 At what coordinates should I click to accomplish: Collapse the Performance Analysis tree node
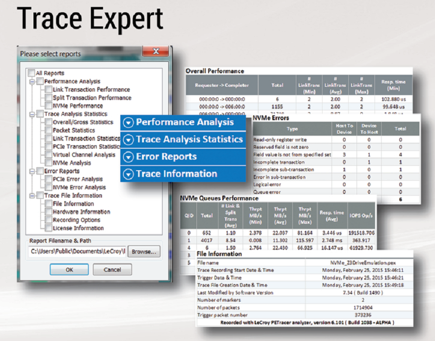pyautogui.click(x=32, y=81)
